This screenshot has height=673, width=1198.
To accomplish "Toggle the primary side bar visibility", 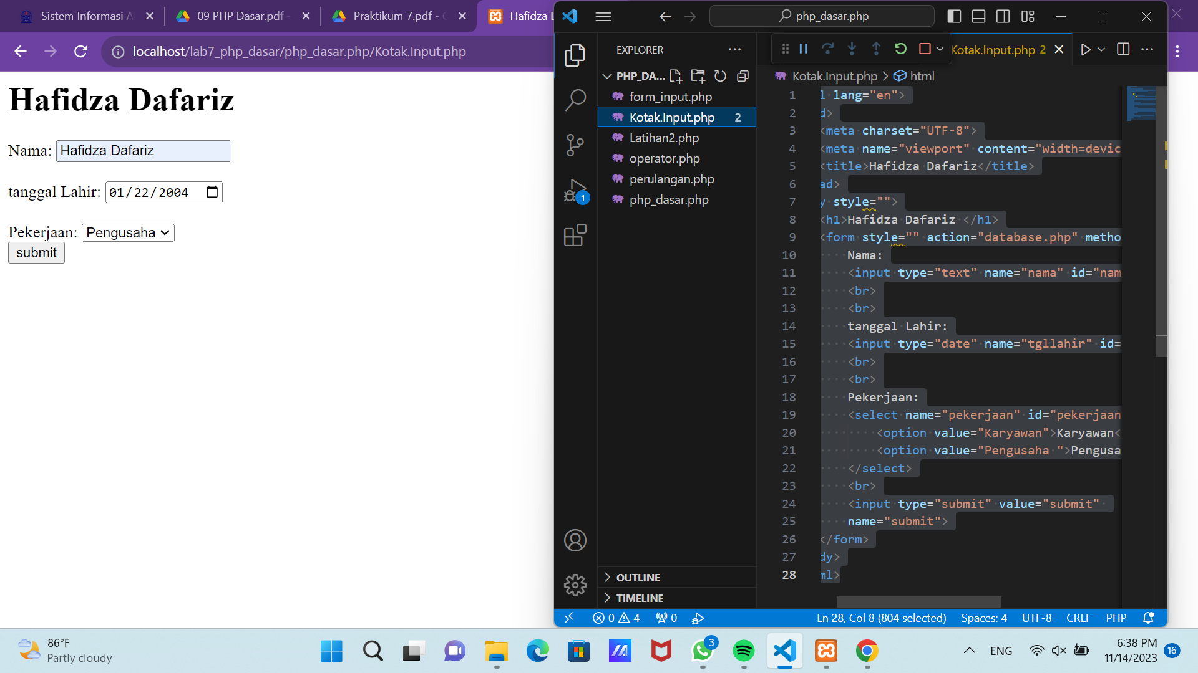I will [955, 16].
